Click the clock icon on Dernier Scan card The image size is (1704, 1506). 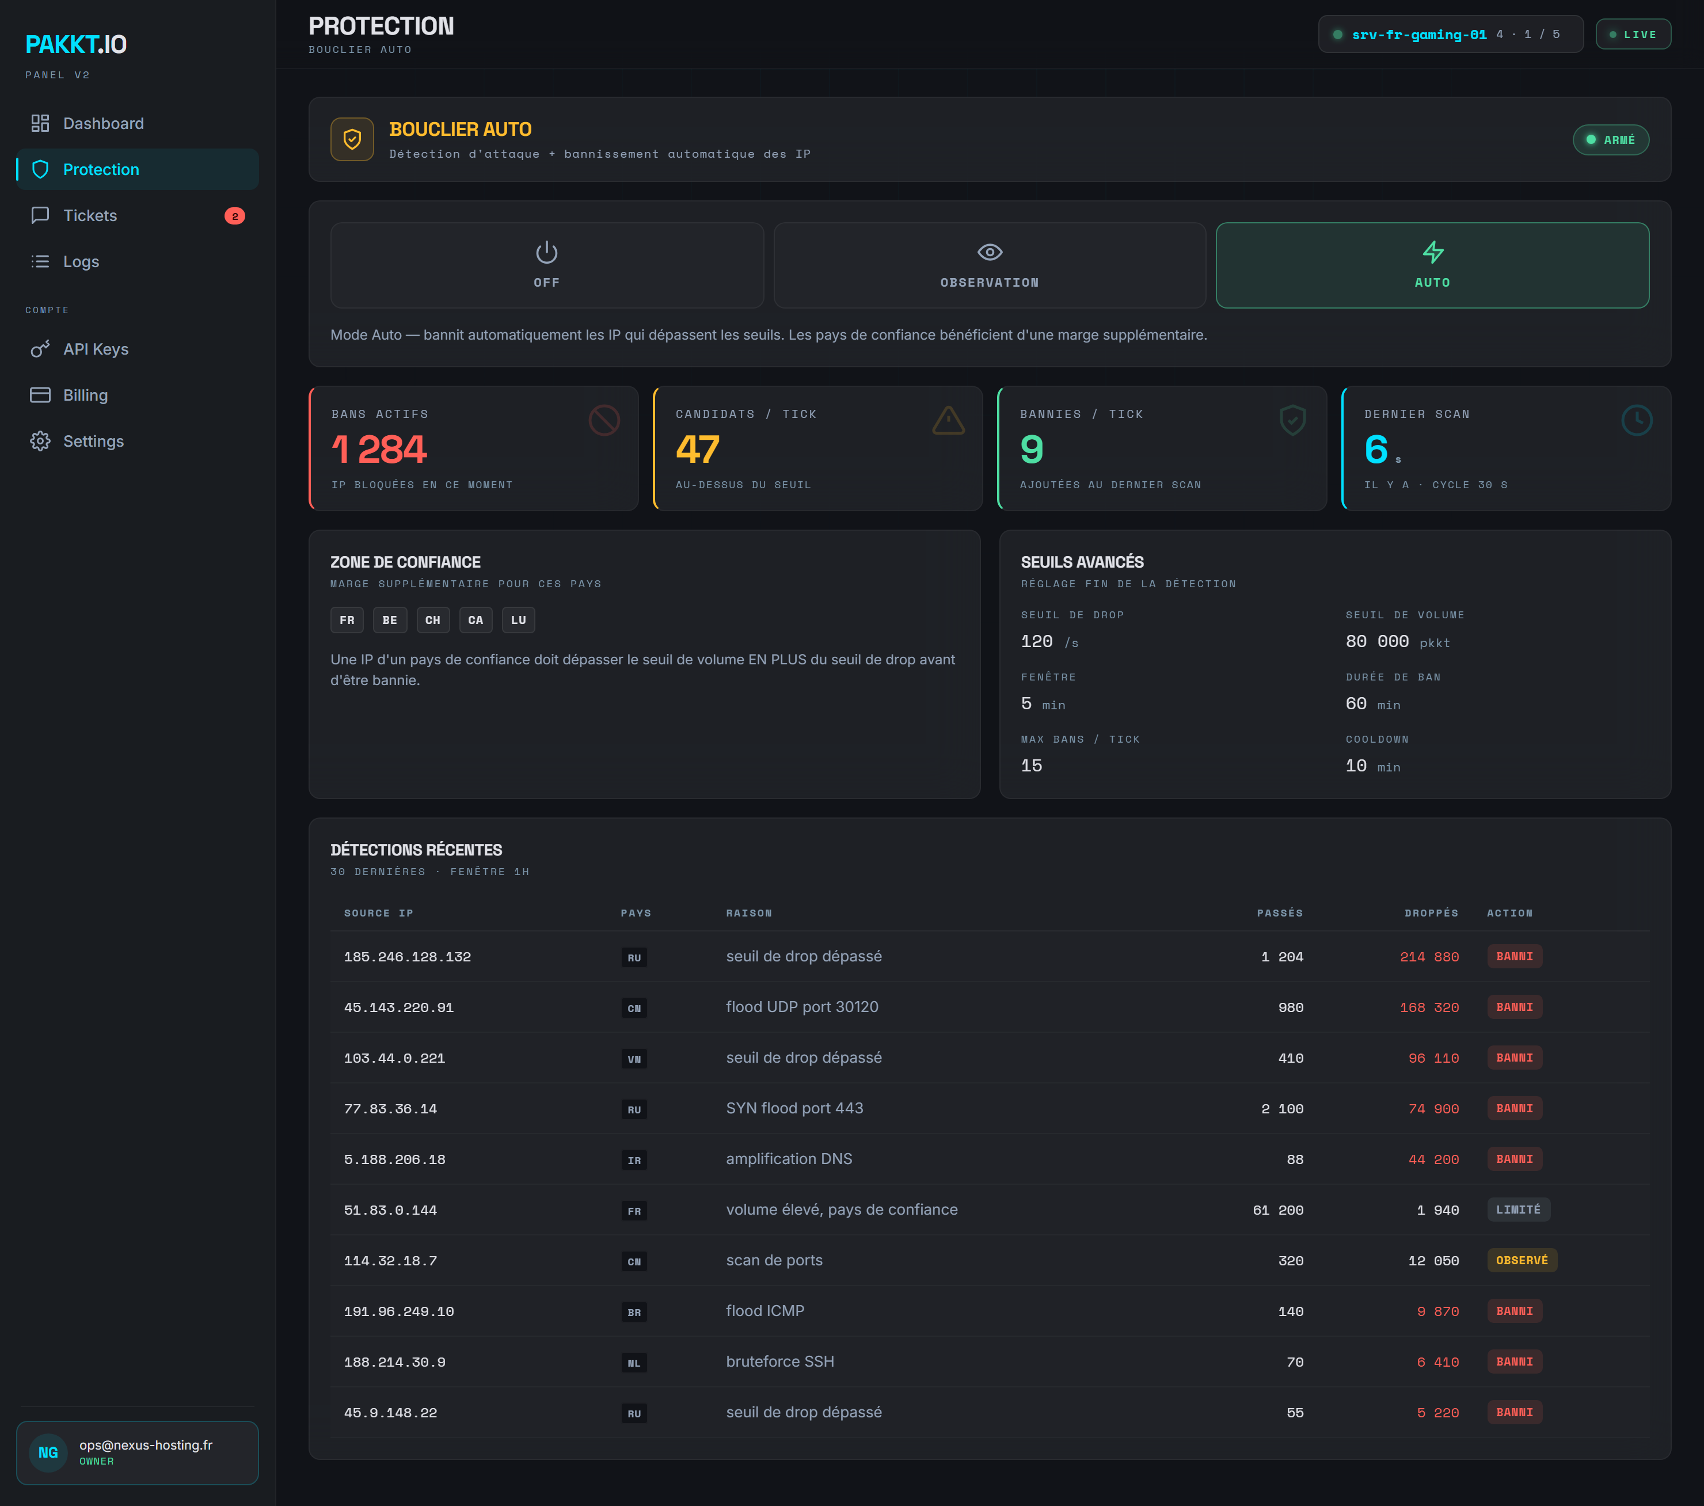[1637, 420]
